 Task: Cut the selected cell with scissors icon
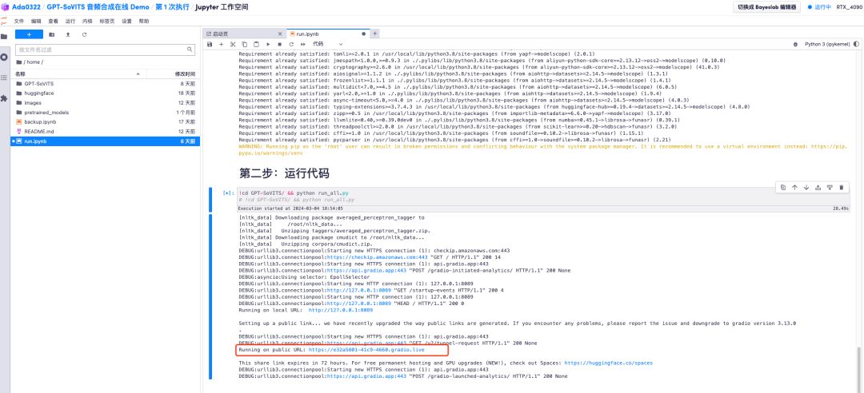[x=233, y=44]
